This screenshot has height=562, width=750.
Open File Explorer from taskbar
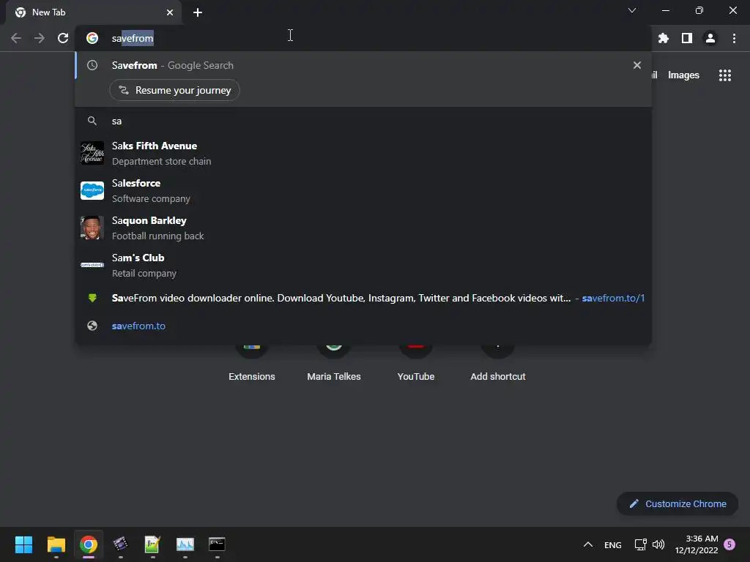tap(56, 544)
